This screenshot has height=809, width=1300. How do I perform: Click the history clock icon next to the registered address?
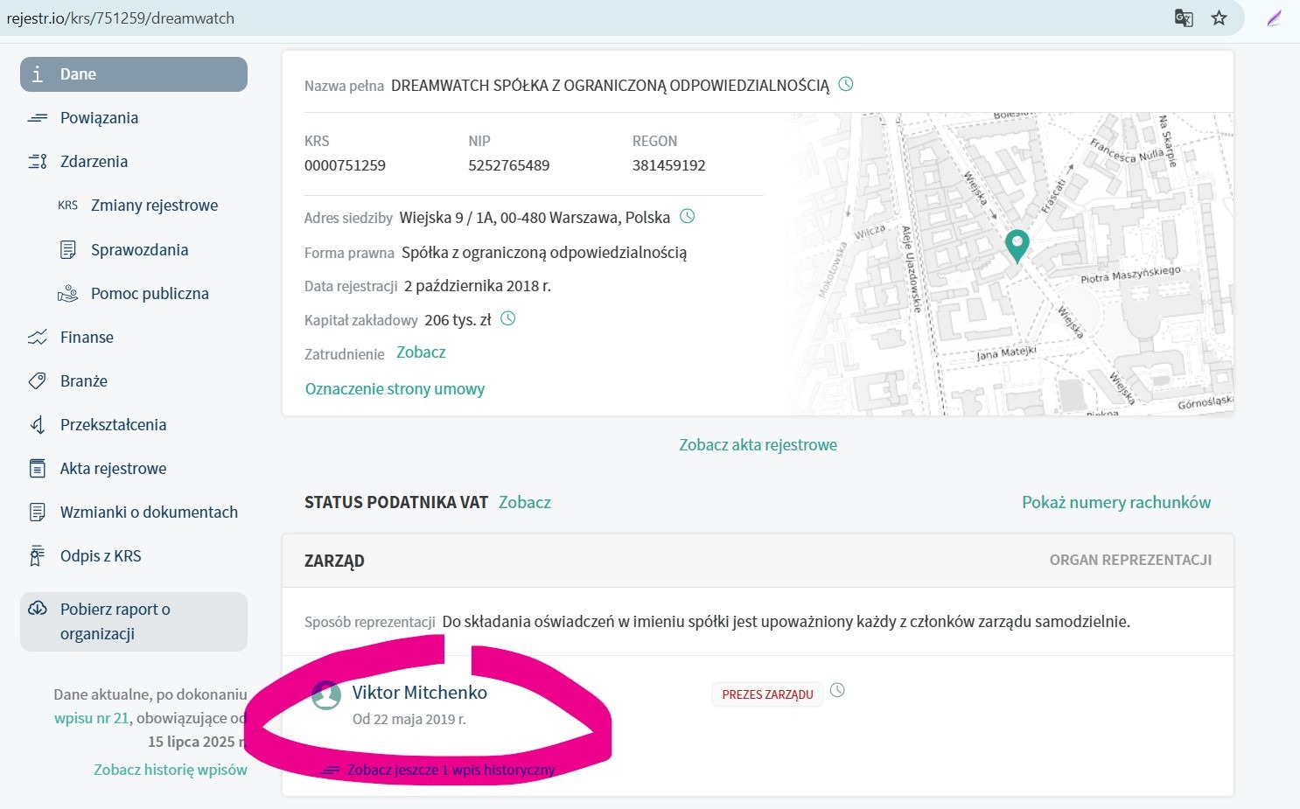pyautogui.click(x=688, y=216)
